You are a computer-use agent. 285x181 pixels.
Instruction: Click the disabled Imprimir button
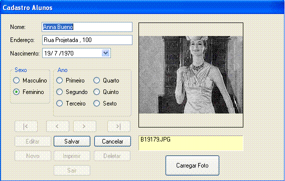click(x=72, y=156)
